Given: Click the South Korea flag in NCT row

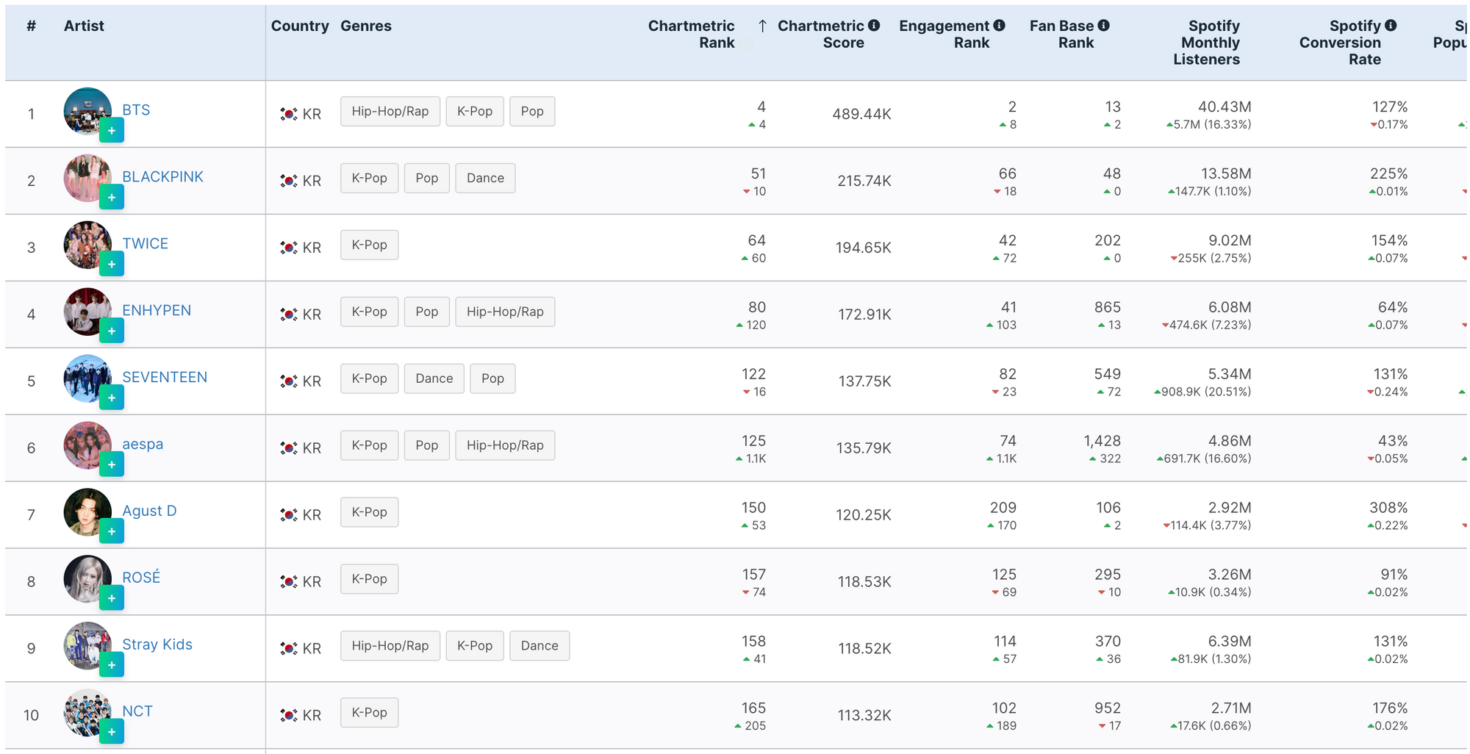Looking at the screenshot, I should [289, 715].
